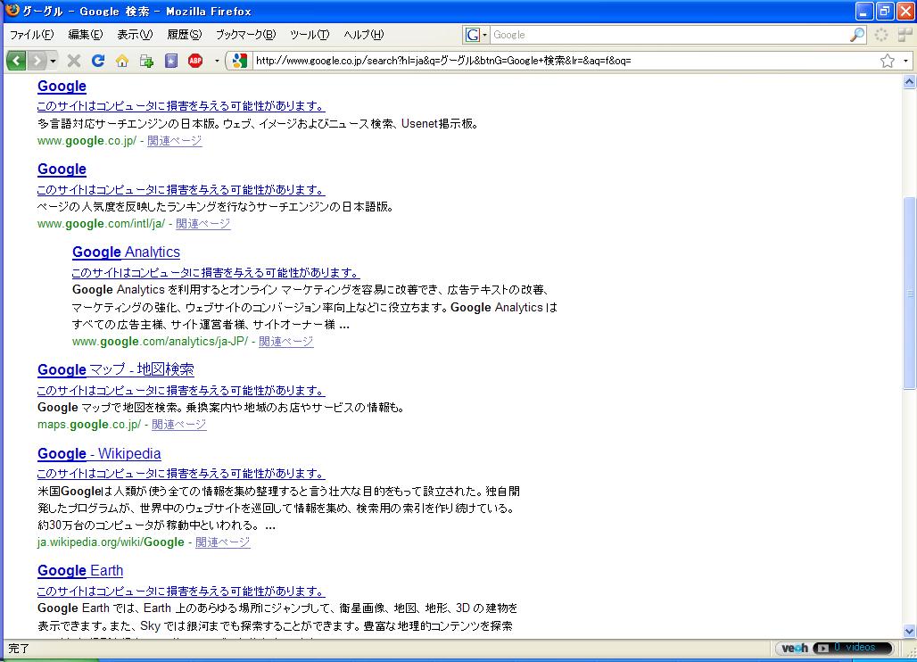
Task: Click the Firefox icon in the title bar
Action: [x=12, y=11]
